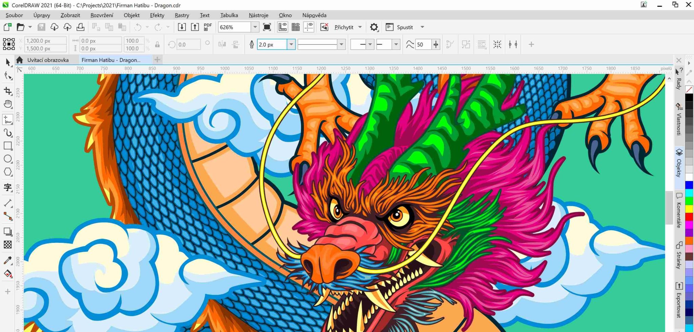The width and height of the screenshot is (694, 332).
Task: Select the Crop tool
Action: click(x=8, y=91)
